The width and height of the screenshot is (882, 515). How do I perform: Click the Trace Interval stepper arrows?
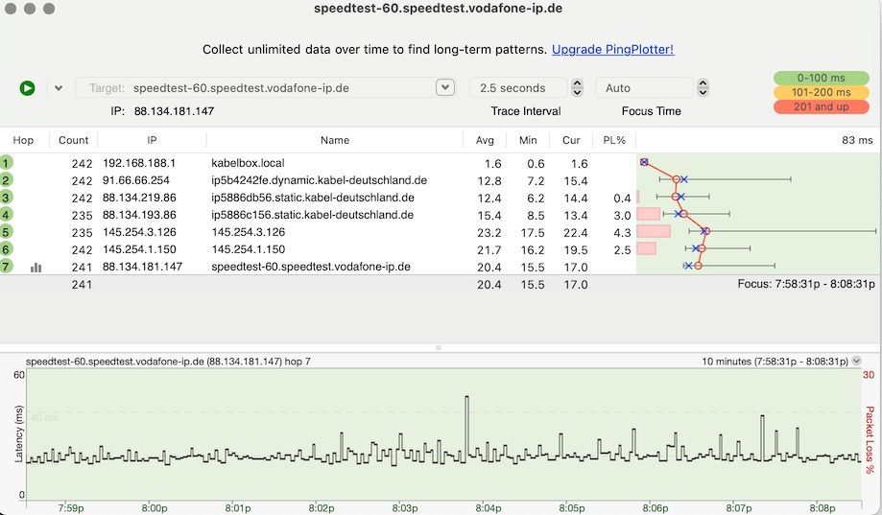[577, 88]
